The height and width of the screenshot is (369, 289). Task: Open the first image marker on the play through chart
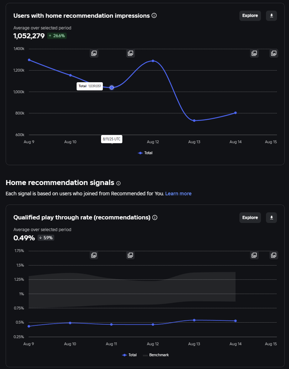[94, 255]
